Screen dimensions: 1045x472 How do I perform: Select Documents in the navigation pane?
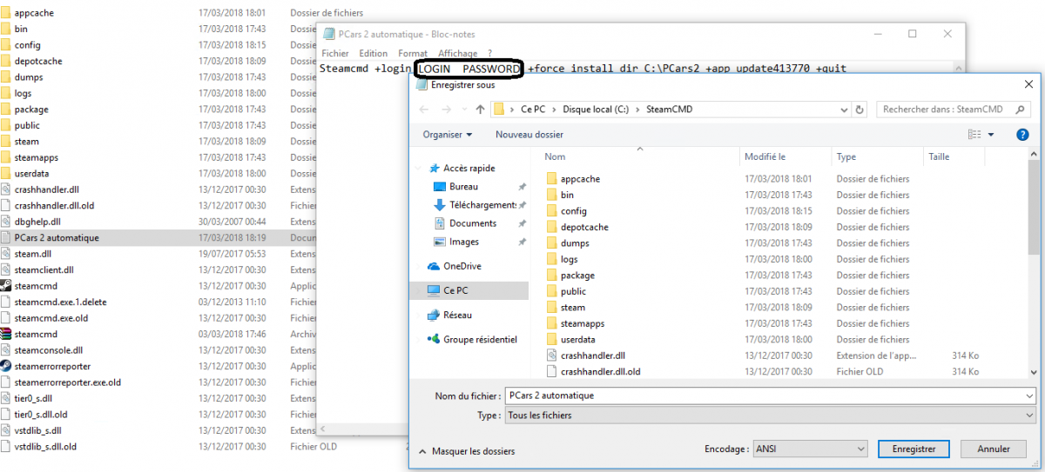click(x=473, y=223)
